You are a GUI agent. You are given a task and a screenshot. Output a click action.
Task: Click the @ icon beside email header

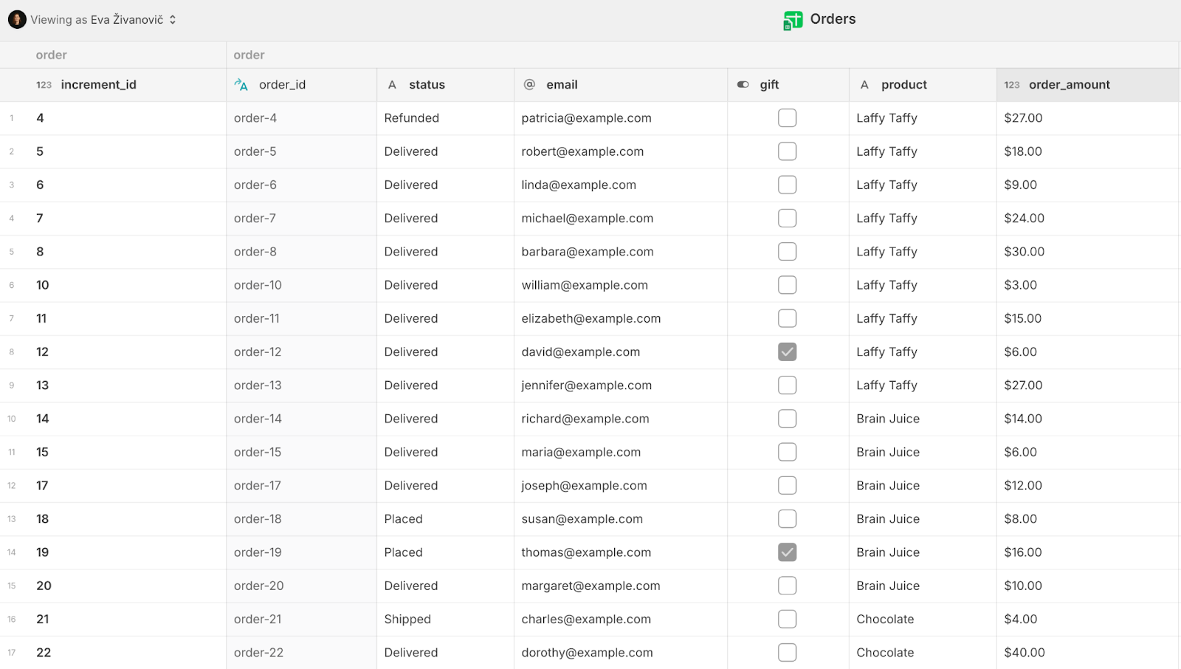pyautogui.click(x=529, y=85)
